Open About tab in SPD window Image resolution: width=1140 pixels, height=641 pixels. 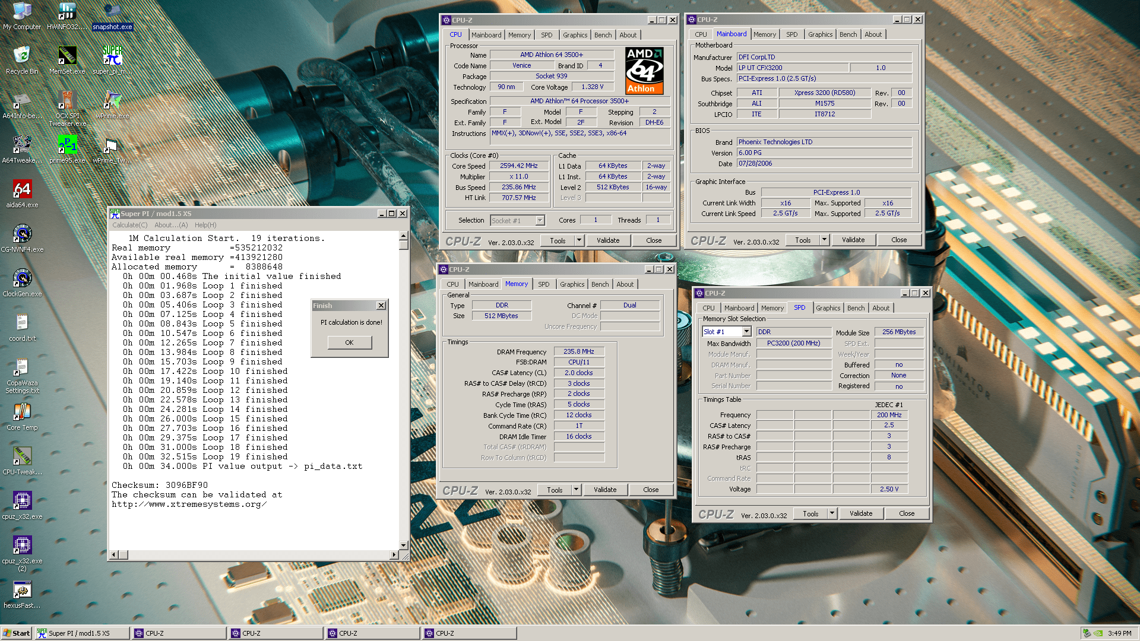pos(881,308)
